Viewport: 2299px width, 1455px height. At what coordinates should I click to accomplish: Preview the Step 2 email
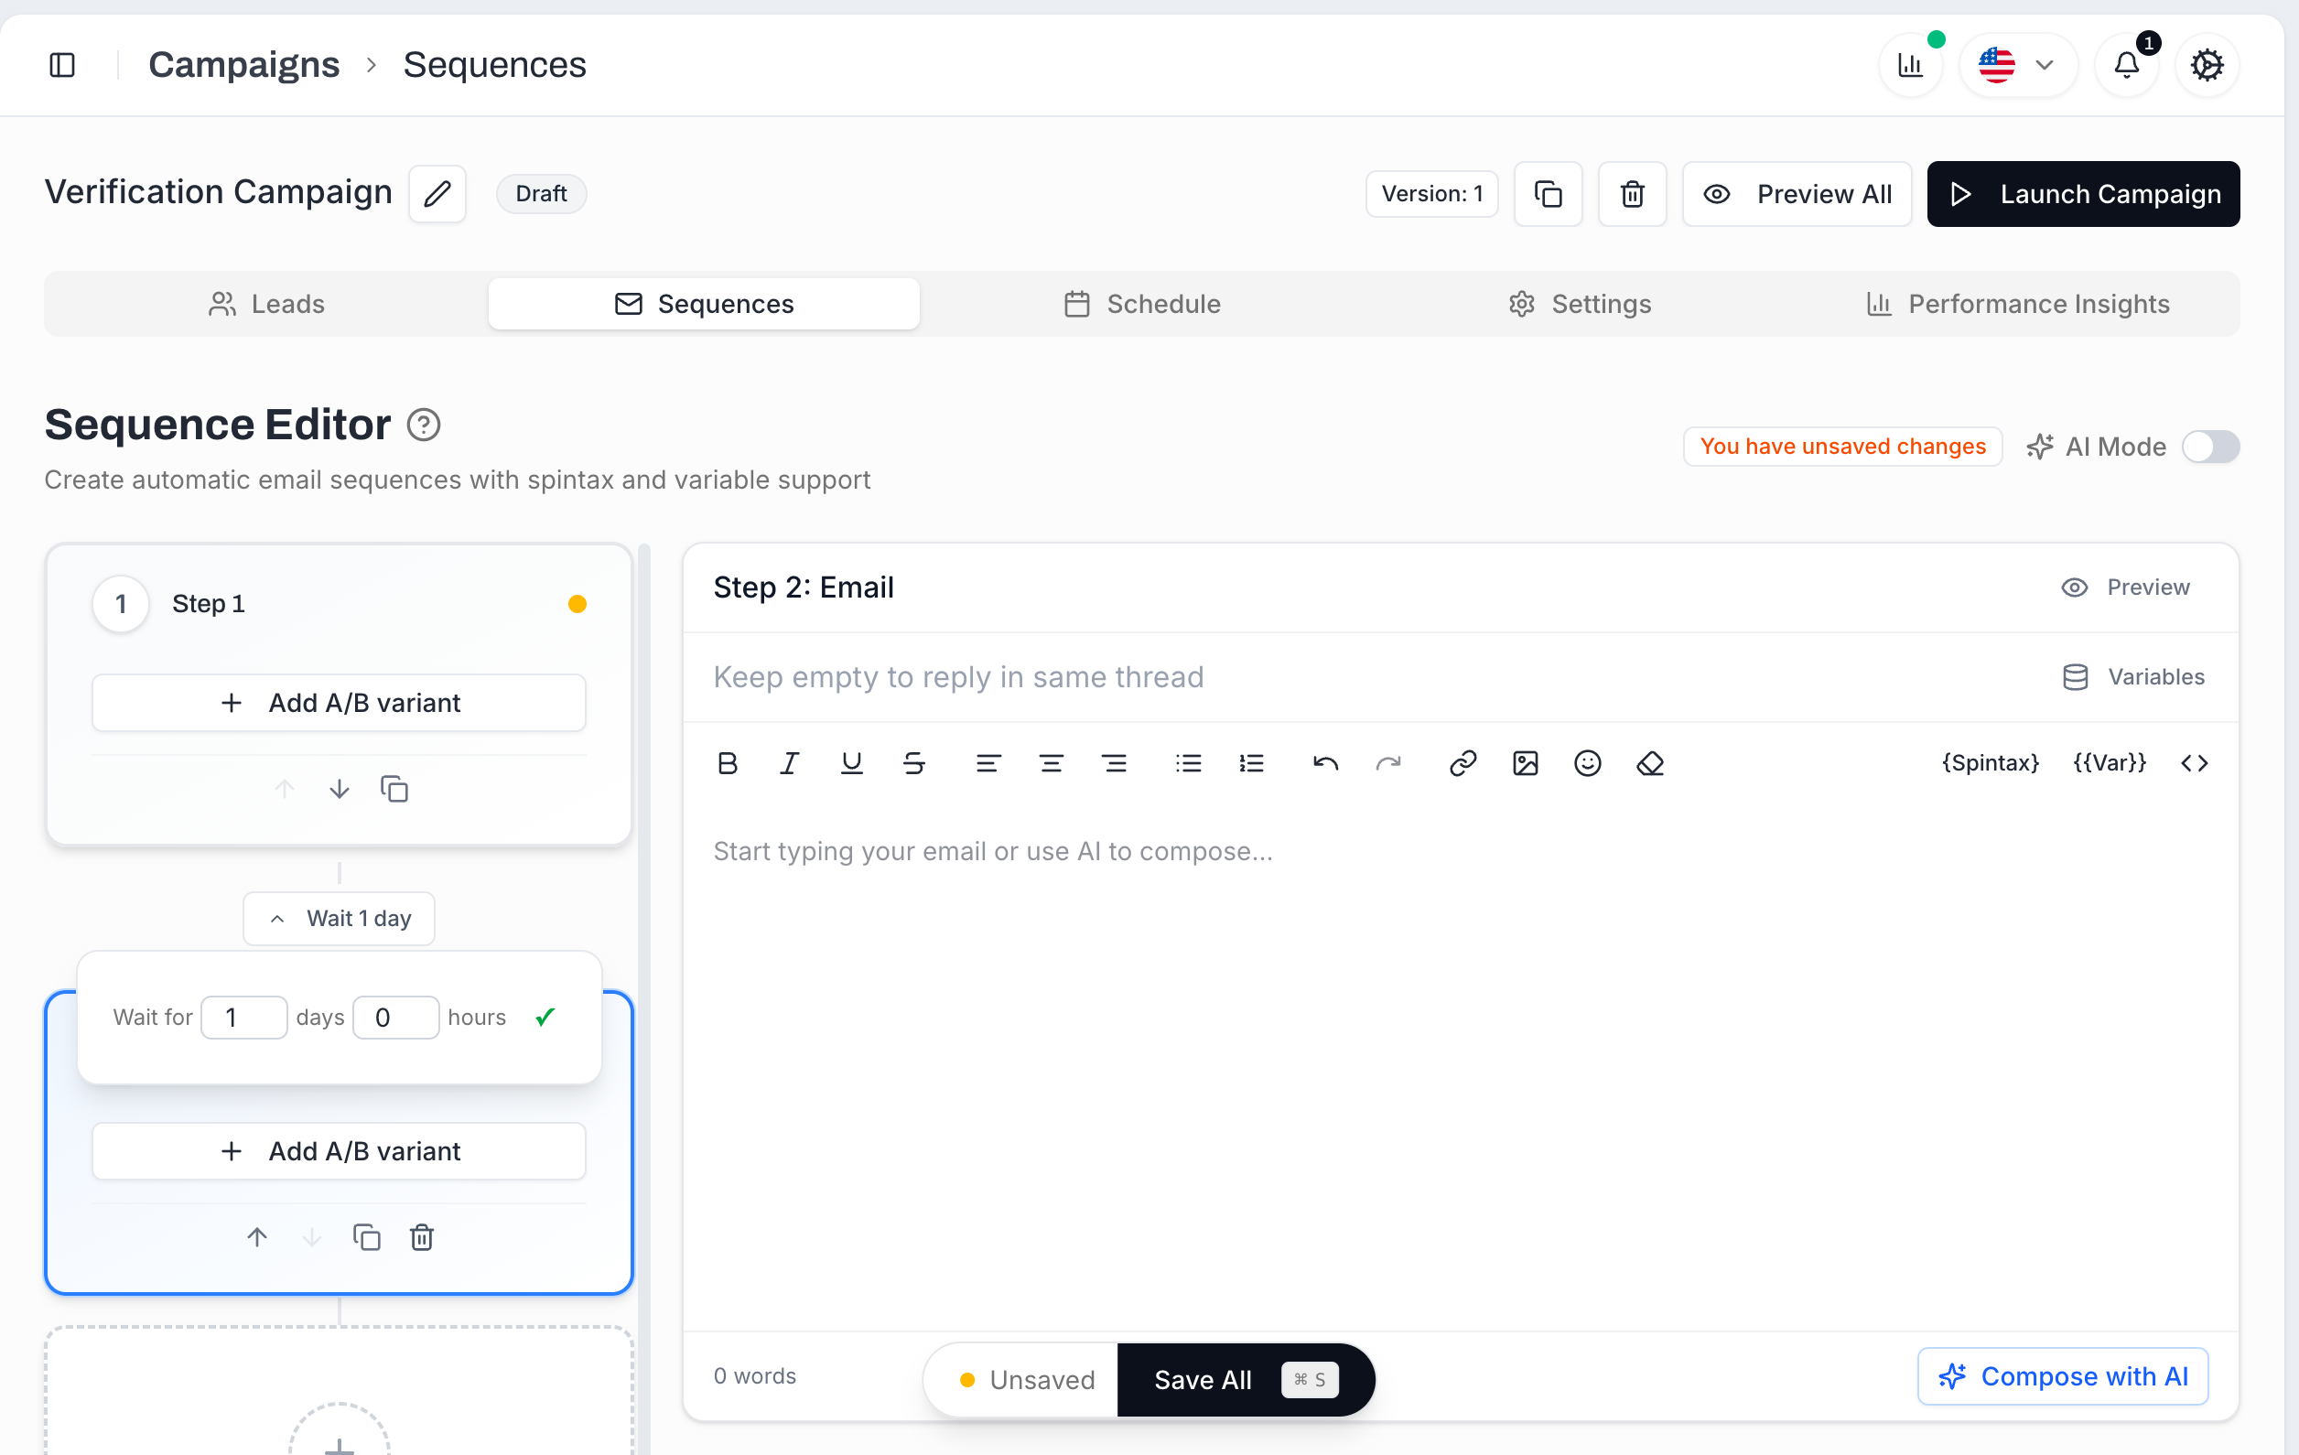(2124, 587)
